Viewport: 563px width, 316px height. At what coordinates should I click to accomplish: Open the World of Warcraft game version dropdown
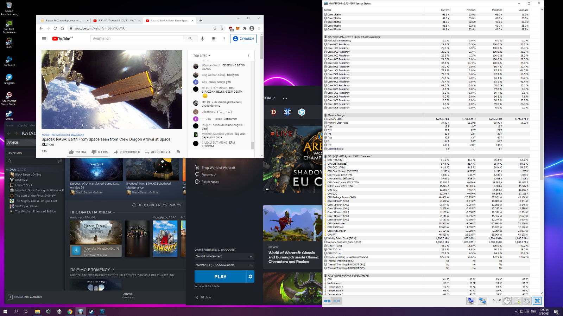(224, 256)
